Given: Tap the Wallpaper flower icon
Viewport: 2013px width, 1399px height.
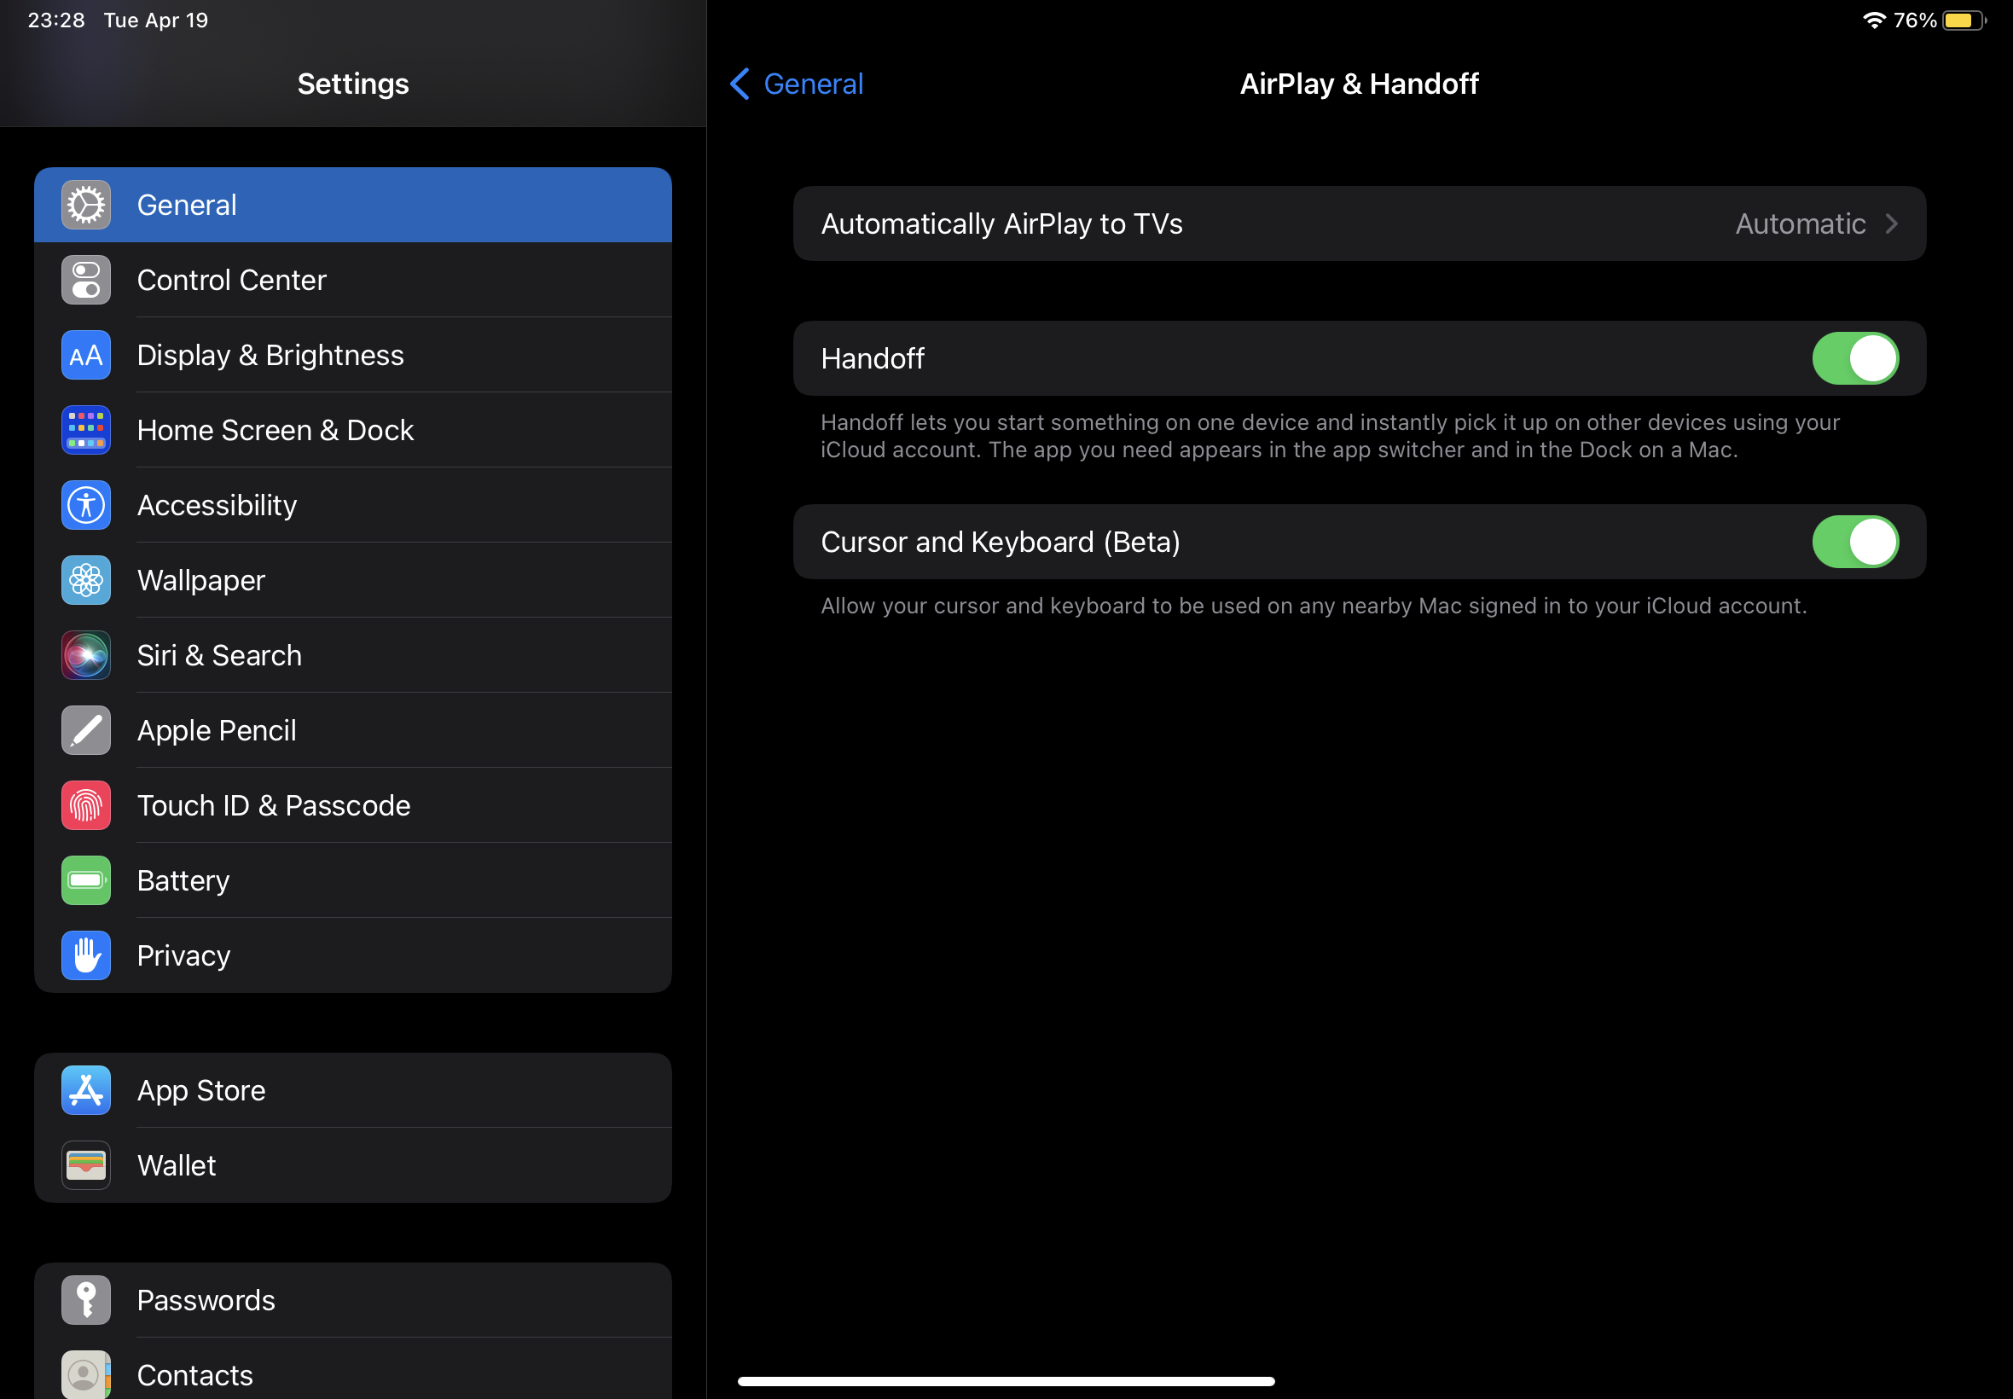Looking at the screenshot, I should click(x=86, y=580).
